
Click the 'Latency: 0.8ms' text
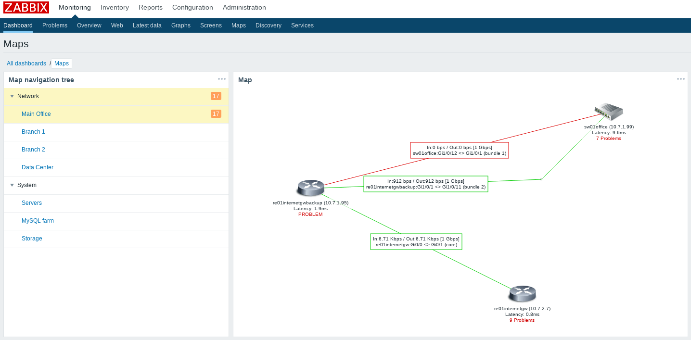(522, 315)
